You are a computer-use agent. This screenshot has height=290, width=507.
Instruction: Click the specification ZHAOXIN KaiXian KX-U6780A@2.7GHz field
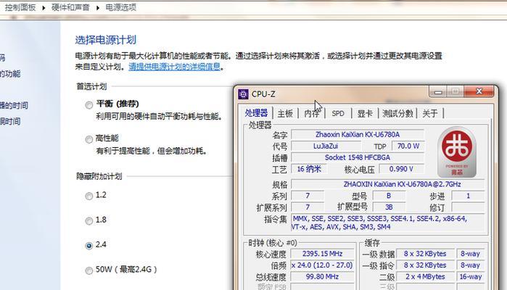[x=388, y=184]
